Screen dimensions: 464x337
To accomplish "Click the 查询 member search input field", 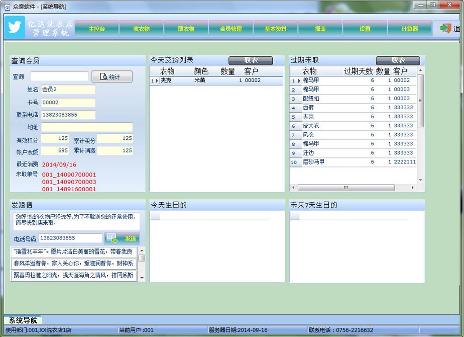I will pos(59,76).
